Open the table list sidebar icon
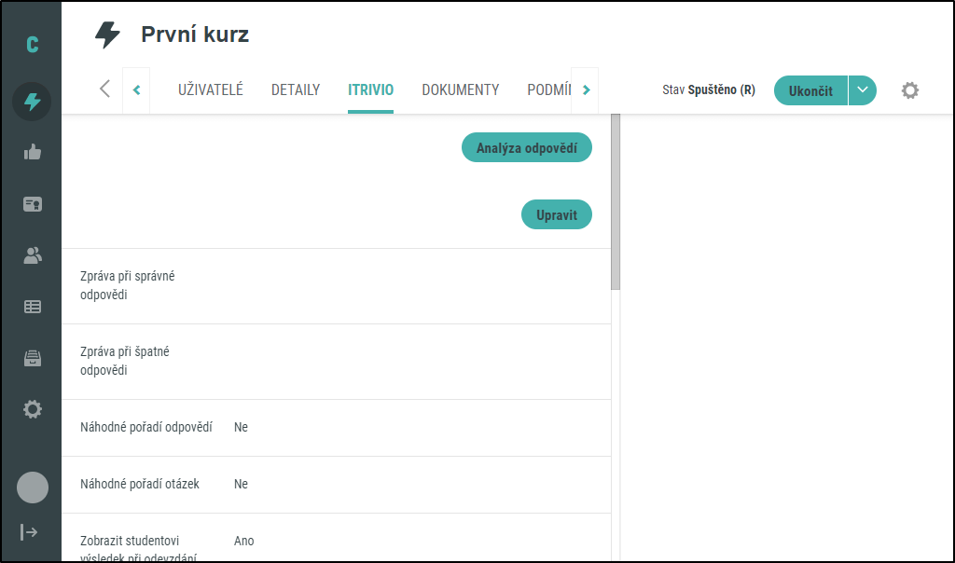Image resolution: width=955 pixels, height=563 pixels. pyautogui.click(x=32, y=306)
